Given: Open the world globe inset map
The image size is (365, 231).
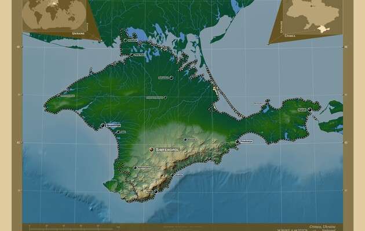Looking at the screenshot, I should (x=55, y=16).
